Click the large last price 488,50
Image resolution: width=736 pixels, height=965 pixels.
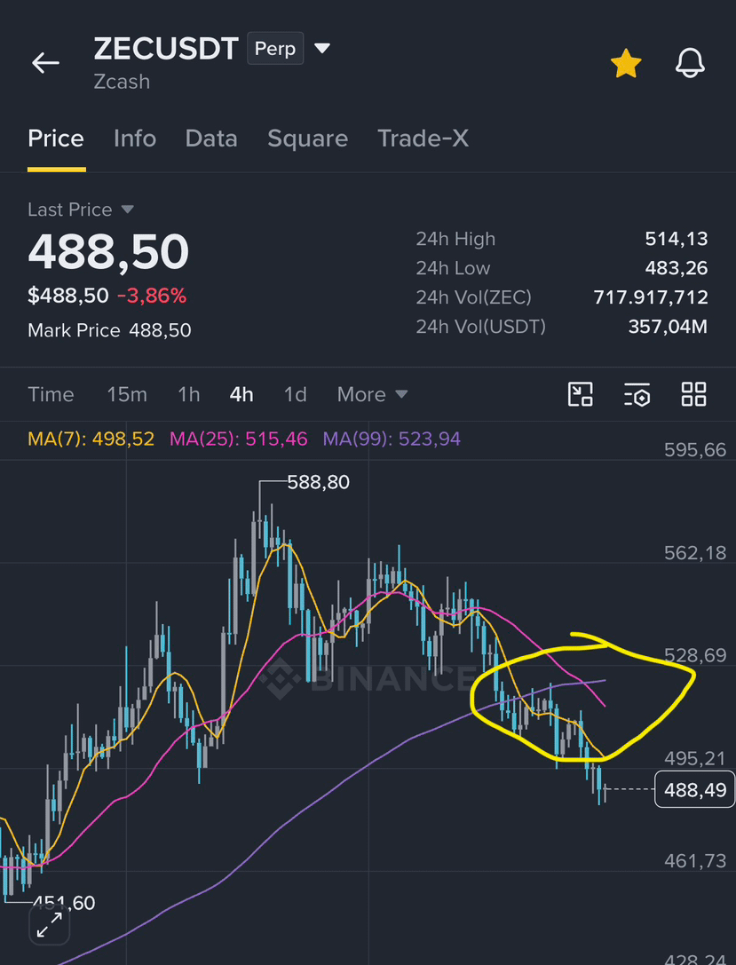point(108,252)
